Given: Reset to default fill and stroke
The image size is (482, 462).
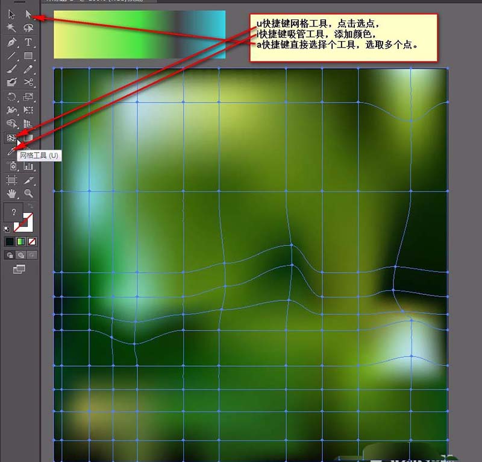Looking at the screenshot, I should pyautogui.click(x=7, y=229).
